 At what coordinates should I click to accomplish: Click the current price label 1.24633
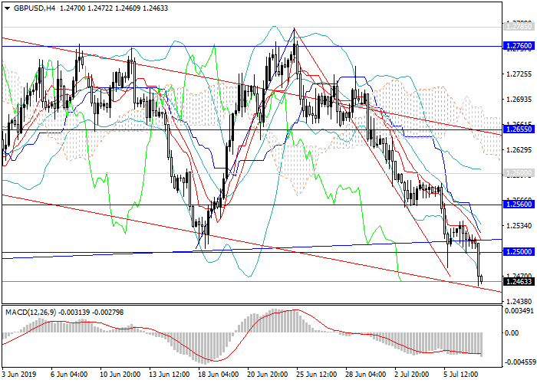click(518, 281)
